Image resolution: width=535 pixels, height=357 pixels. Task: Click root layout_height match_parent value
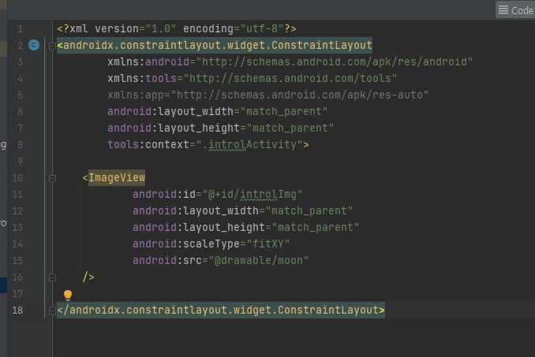pyautogui.click(x=290, y=128)
